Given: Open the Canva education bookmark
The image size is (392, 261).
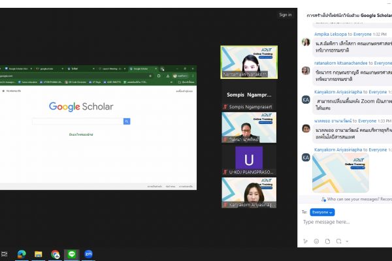Looking at the screenshot, I should pyautogui.click(x=27, y=82).
